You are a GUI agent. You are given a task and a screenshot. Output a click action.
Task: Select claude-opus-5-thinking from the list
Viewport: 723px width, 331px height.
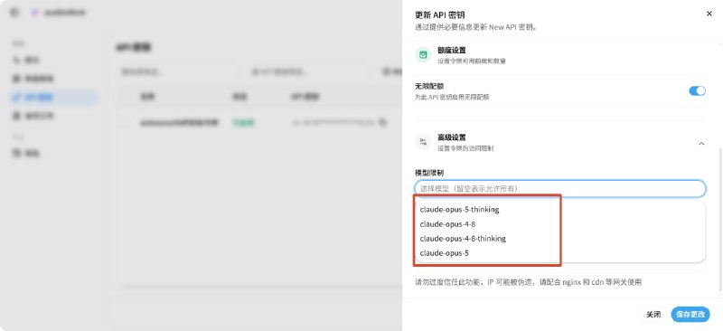tap(459, 209)
